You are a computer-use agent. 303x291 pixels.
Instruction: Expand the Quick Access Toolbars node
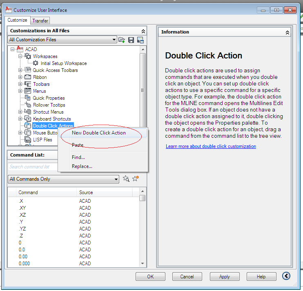[x=20, y=70]
